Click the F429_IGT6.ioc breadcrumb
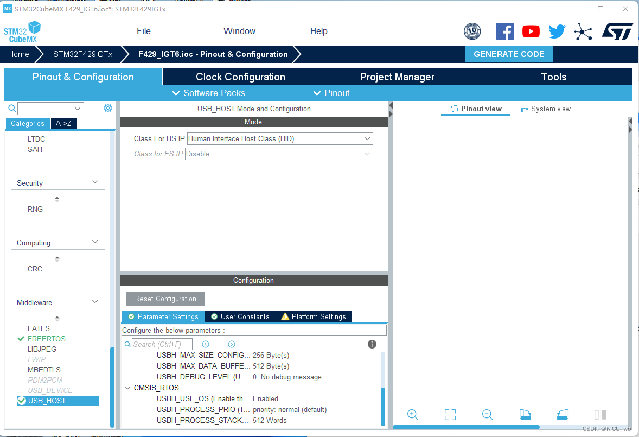The image size is (639, 437). [213, 54]
